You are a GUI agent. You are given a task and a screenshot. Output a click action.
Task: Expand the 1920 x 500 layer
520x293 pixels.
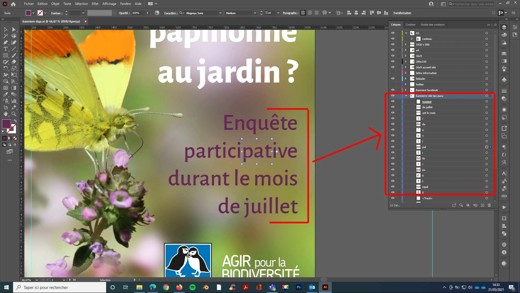(x=405, y=44)
